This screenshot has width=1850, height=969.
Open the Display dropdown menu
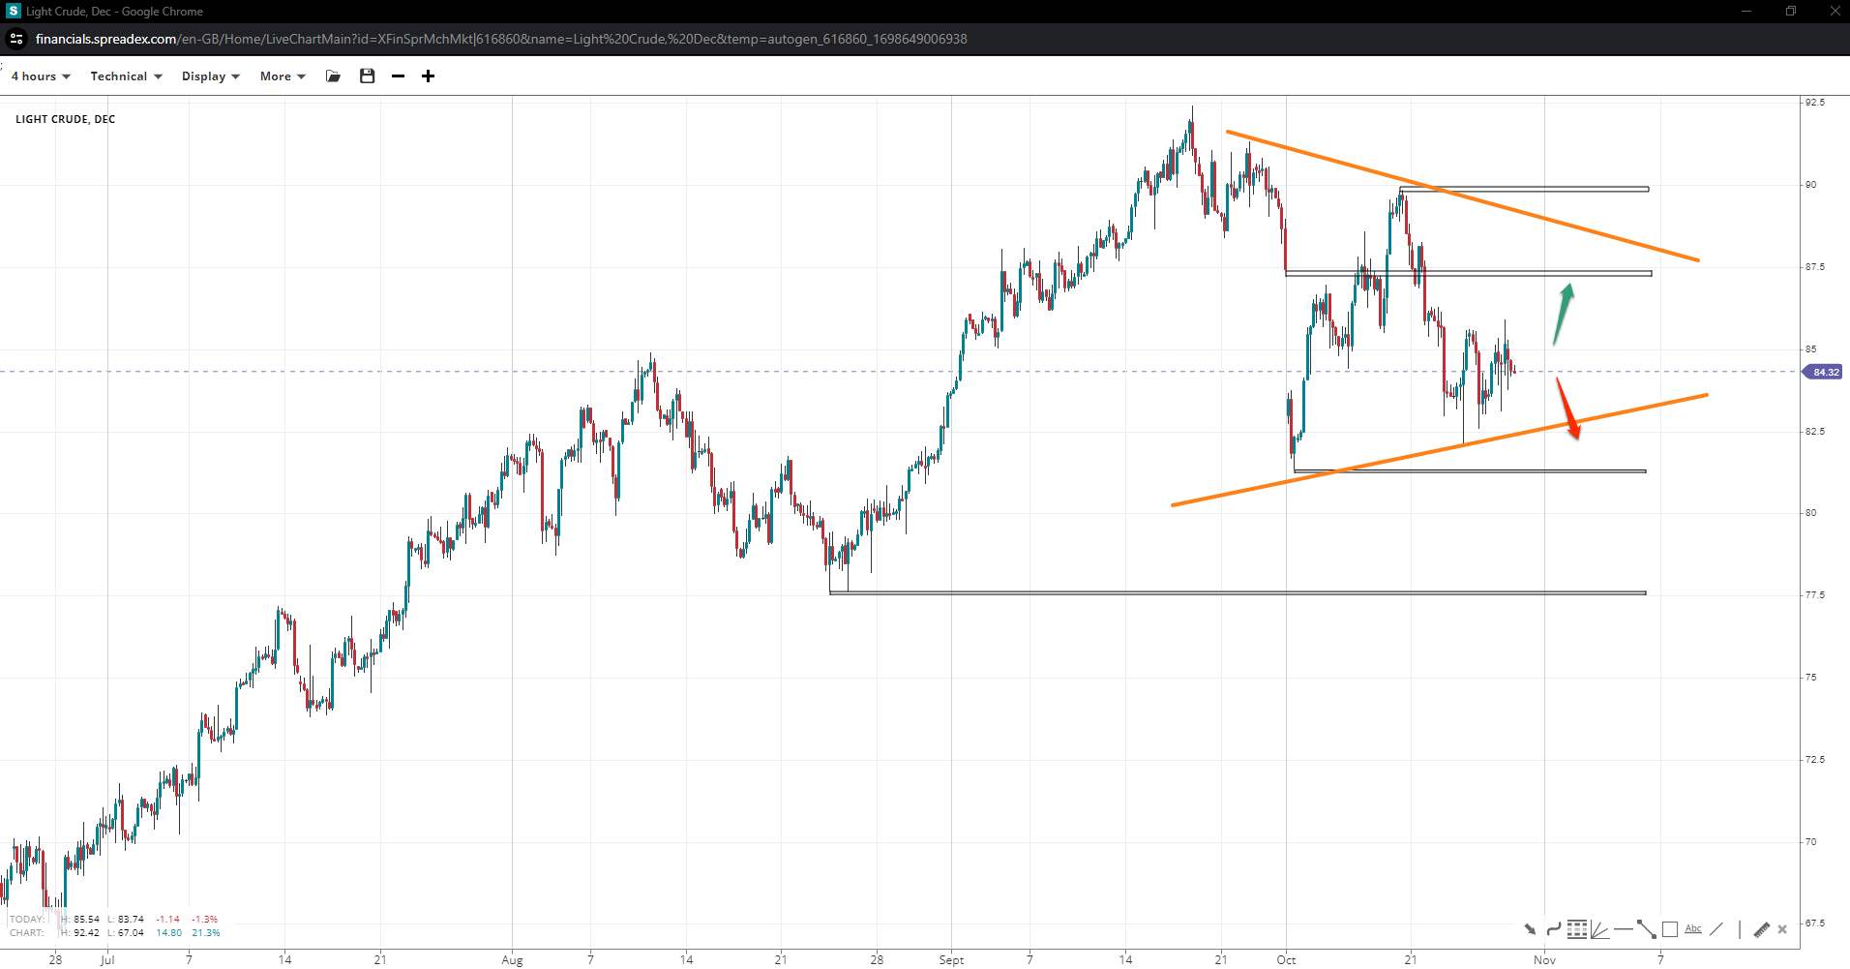pyautogui.click(x=210, y=76)
